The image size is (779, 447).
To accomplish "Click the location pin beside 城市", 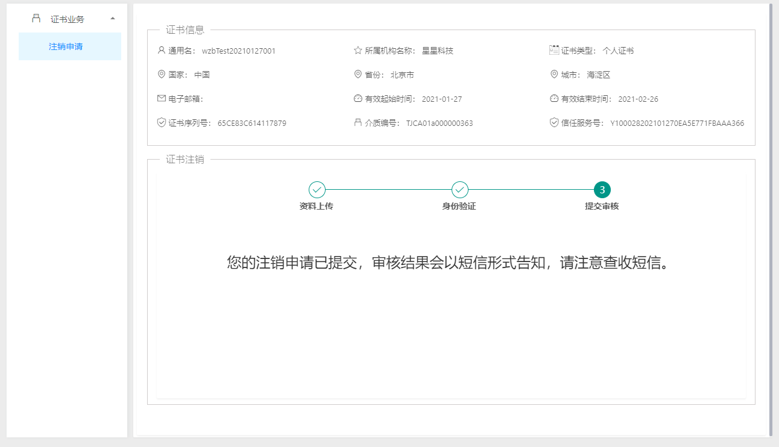I will 554,75.
